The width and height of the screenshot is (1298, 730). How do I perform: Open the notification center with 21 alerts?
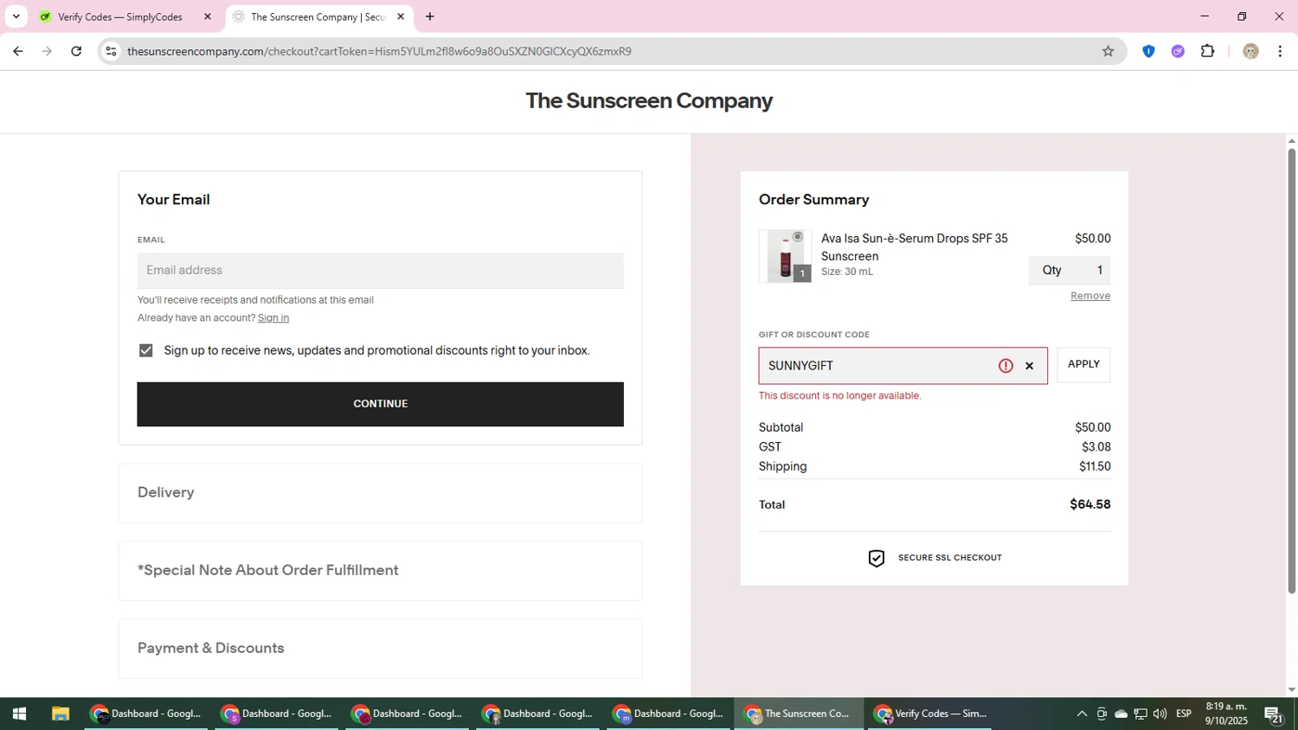point(1274,714)
